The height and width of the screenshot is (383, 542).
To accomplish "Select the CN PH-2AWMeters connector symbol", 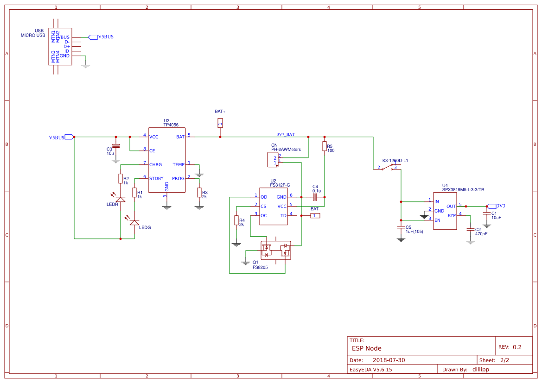I will point(273,160).
